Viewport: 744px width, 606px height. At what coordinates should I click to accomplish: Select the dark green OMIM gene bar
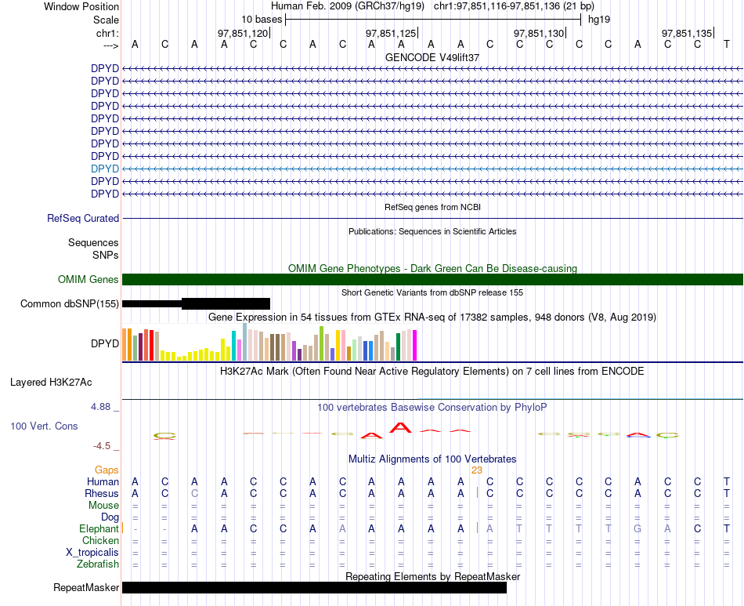tap(432, 279)
